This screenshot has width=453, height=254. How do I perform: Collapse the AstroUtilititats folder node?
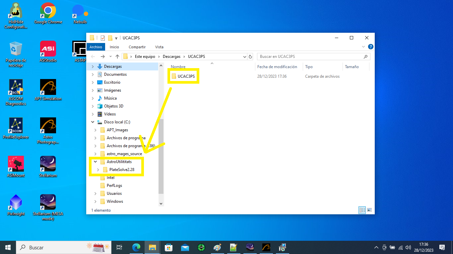click(x=95, y=162)
